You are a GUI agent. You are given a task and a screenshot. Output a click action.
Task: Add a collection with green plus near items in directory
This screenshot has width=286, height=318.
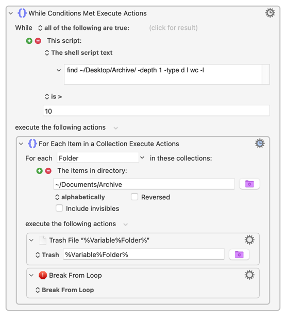click(x=40, y=171)
